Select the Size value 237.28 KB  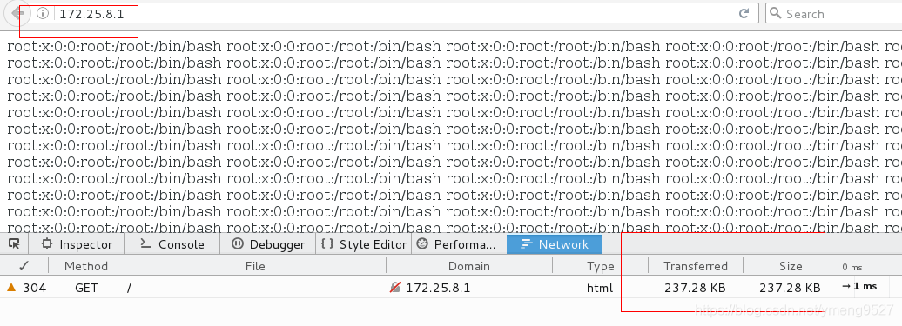790,288
